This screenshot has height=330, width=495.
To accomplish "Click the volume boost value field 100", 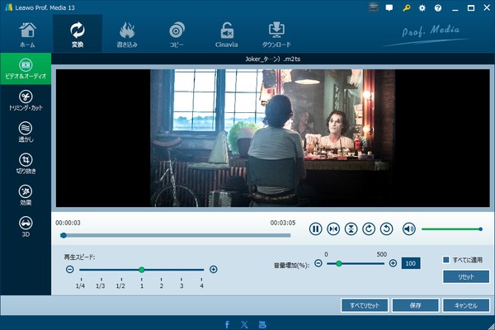I will [411, 263].
